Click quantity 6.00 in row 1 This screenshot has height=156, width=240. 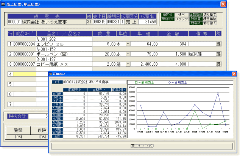coord(104,44)
